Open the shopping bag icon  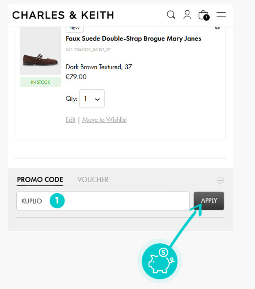tap(203, 16)
